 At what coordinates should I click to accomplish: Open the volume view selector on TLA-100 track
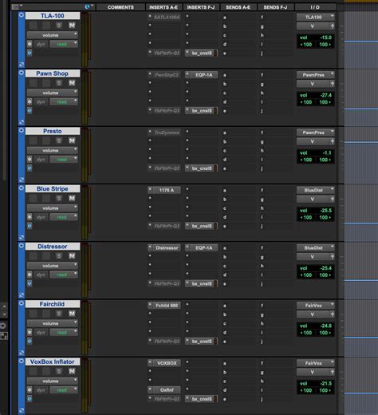[53, 35]
